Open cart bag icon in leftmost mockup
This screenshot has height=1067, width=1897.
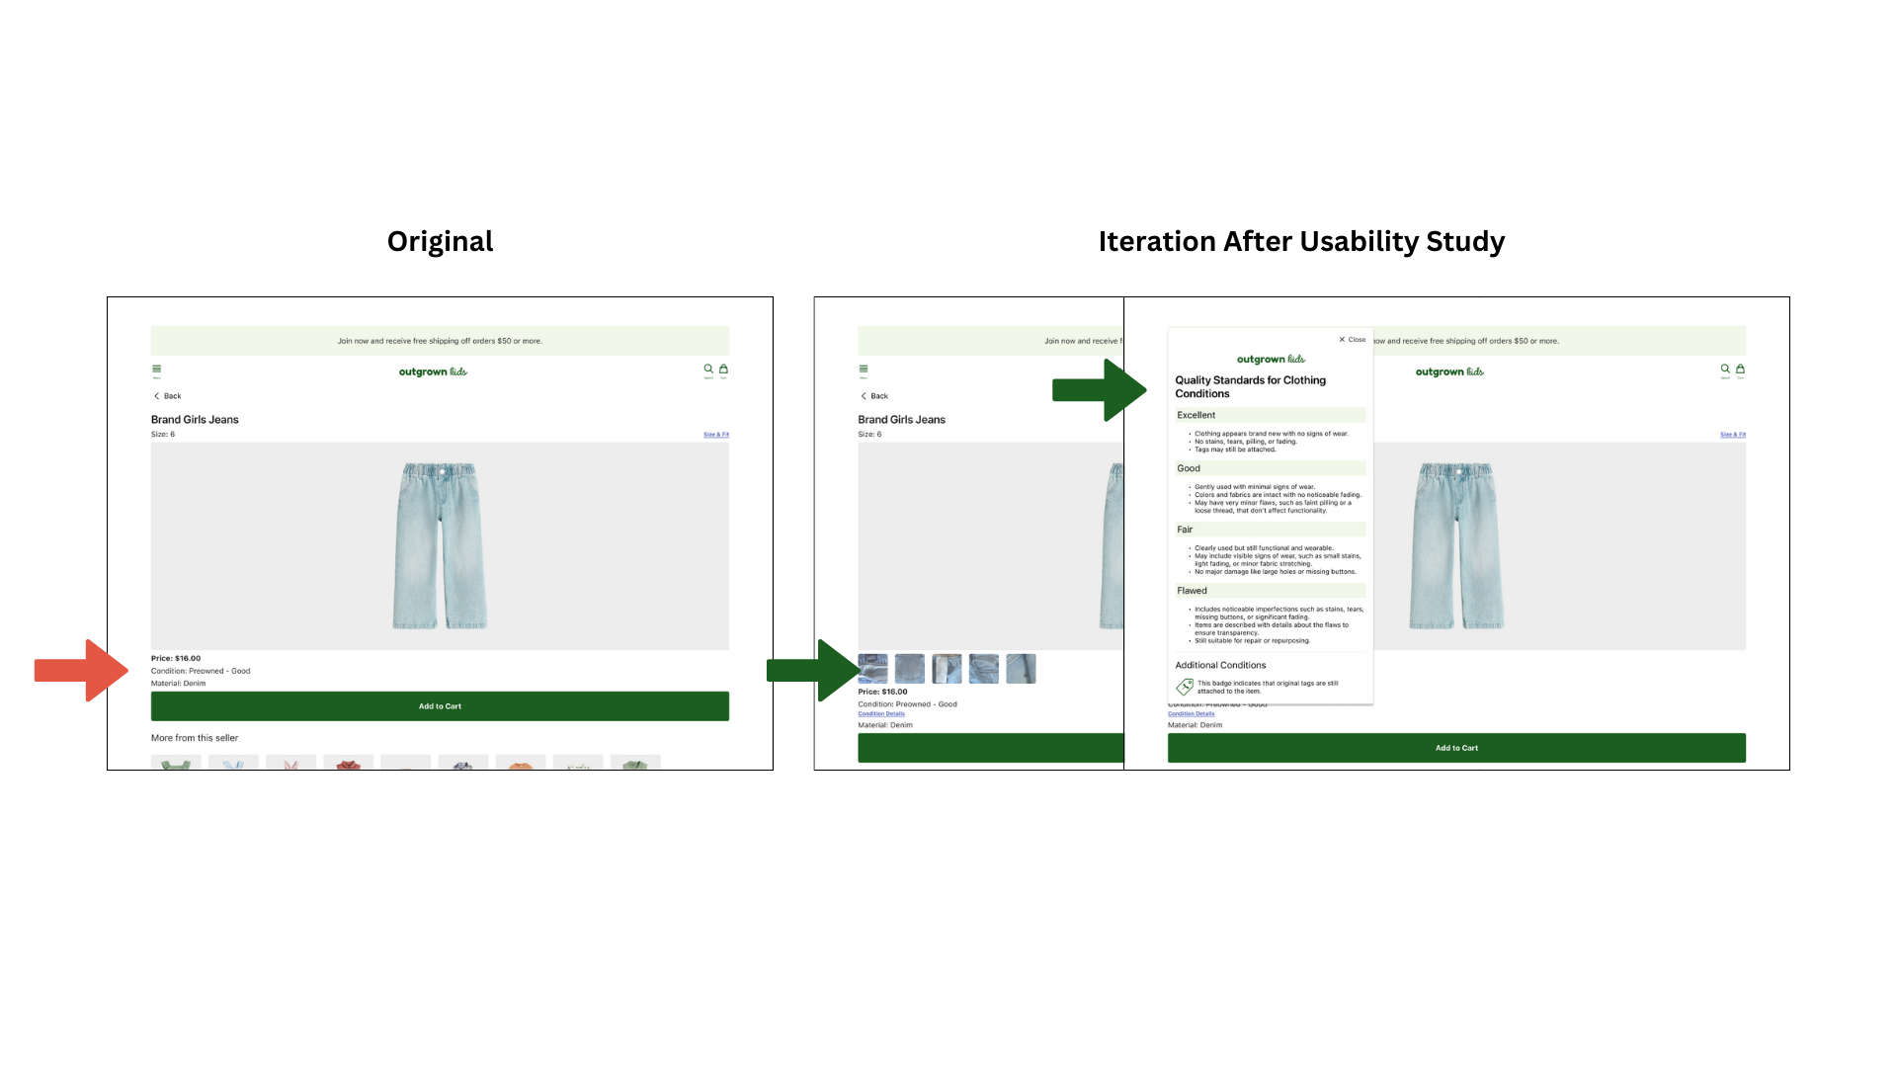coord(723,369)
